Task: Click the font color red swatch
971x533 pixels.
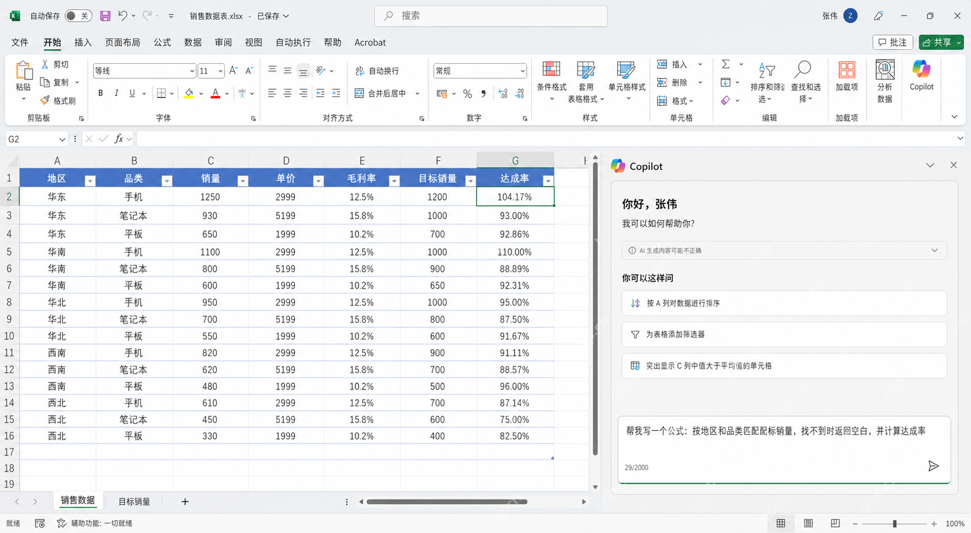Action: (x=216, y=93)
